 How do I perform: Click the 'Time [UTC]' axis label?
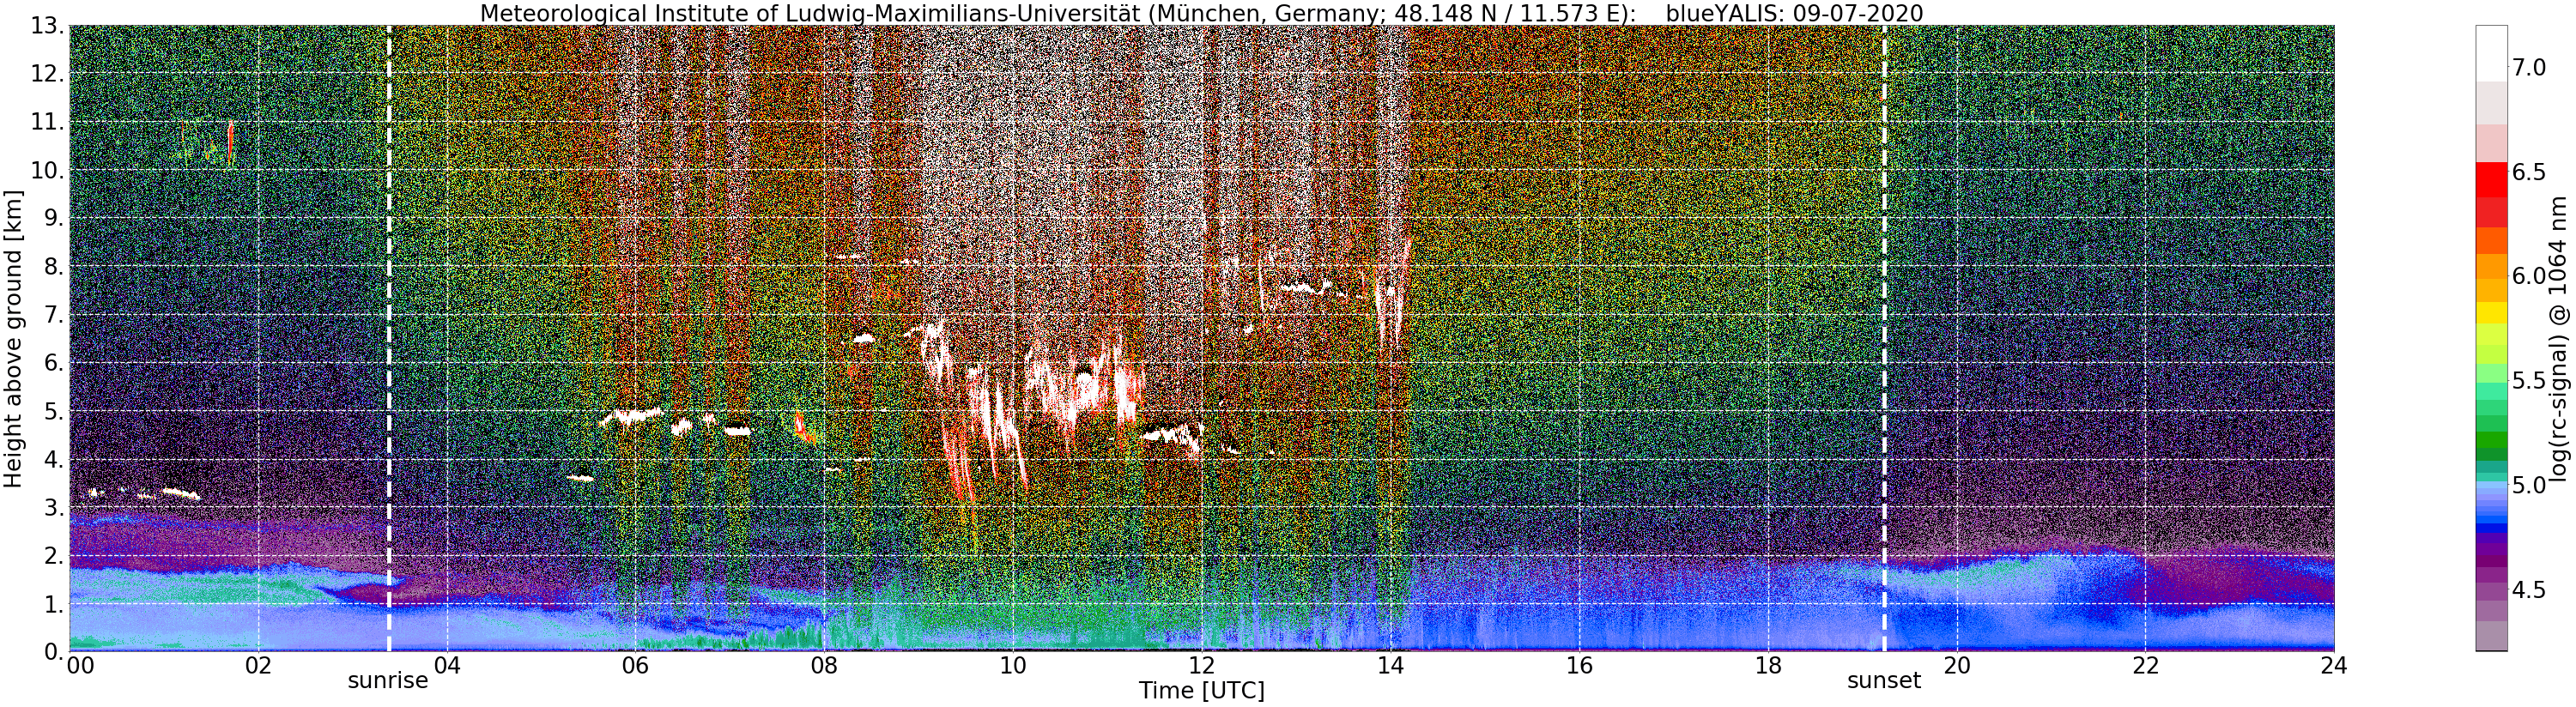point(1201,691)
